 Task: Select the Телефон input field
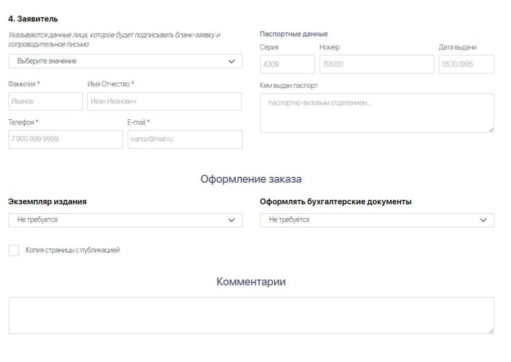click(65, 139)
